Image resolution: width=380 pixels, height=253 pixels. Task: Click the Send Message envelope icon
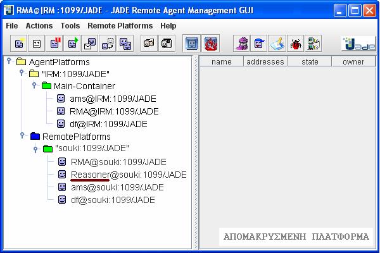click(90, 44)
